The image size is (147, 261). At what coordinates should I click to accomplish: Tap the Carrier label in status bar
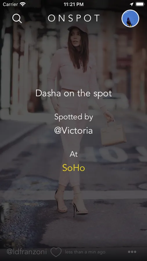click(10, 4)
